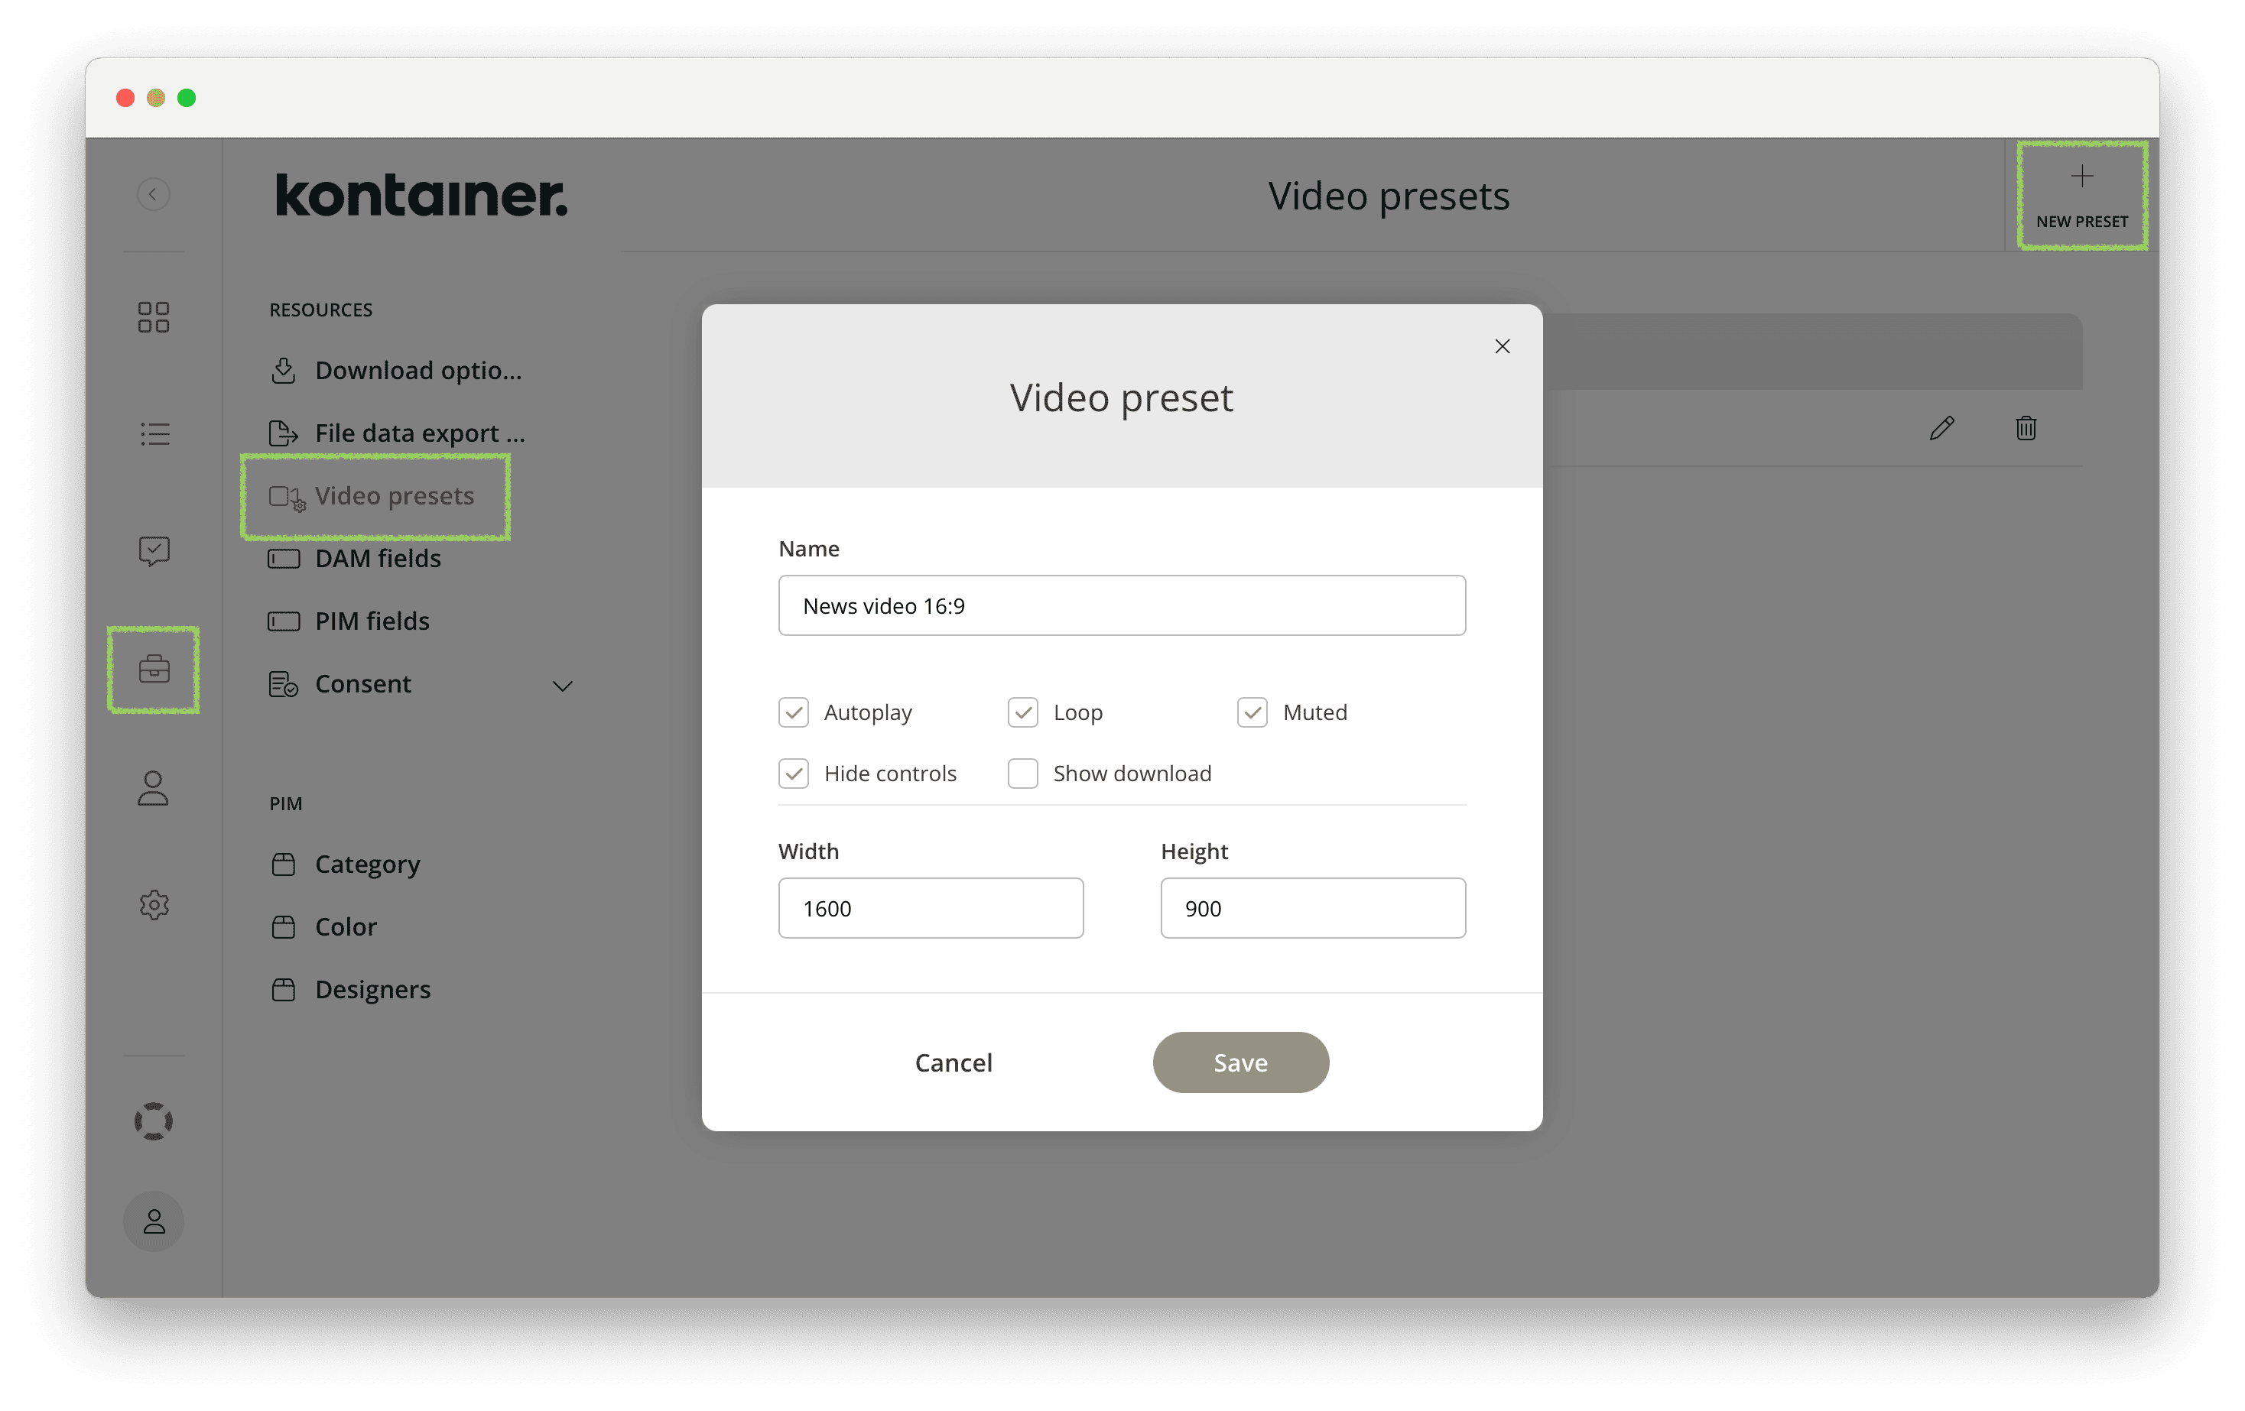Viewport: 2245px width, 1411px height.
Task: Click the help or support icon in sidebar
Action: [x=153, y=1121]
